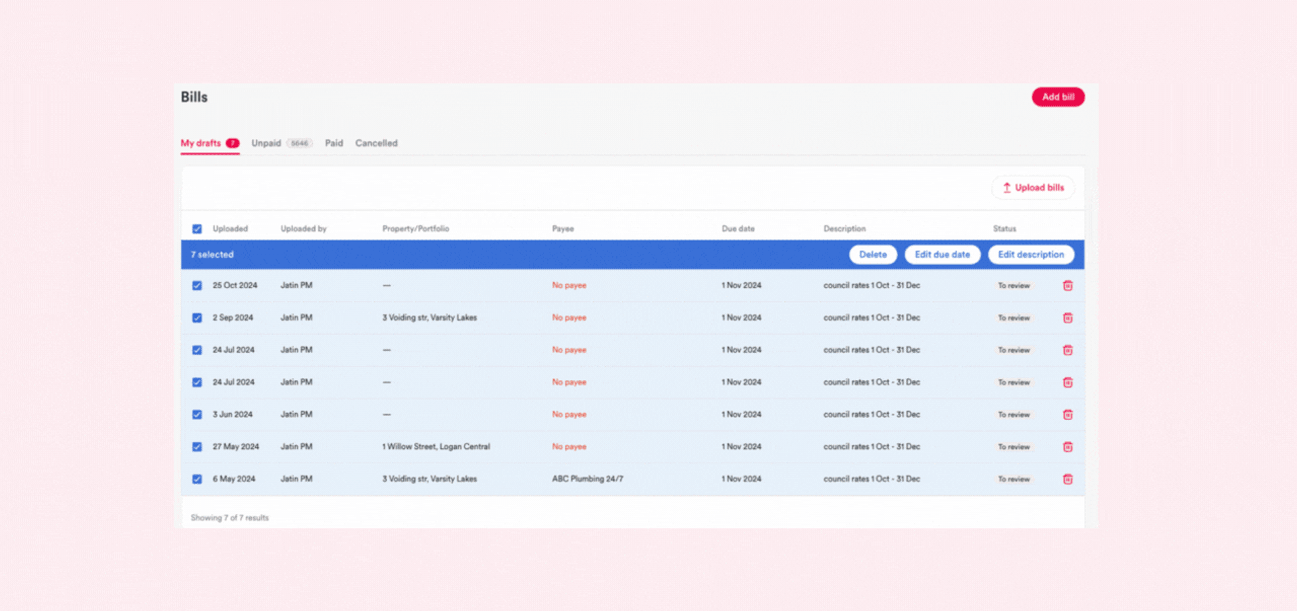Open the ABC Plumbing 24/7 payee entry
This screenshot has width=1297, height=611.
(588, 479)
